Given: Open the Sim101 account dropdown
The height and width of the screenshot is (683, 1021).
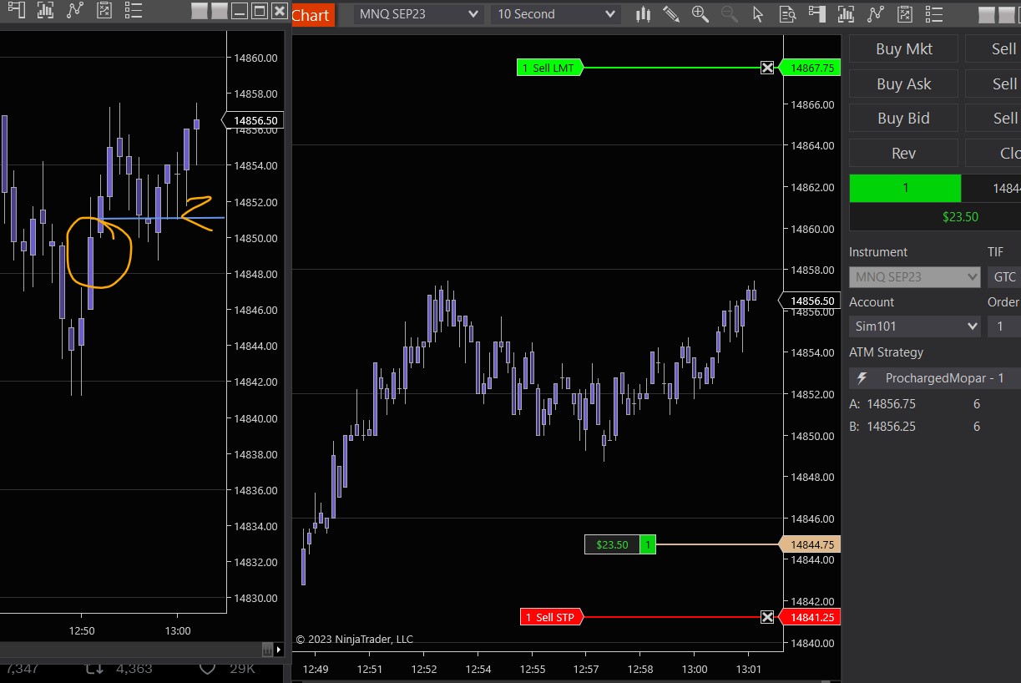Looking at the screenshot, I should click(914, 326).
